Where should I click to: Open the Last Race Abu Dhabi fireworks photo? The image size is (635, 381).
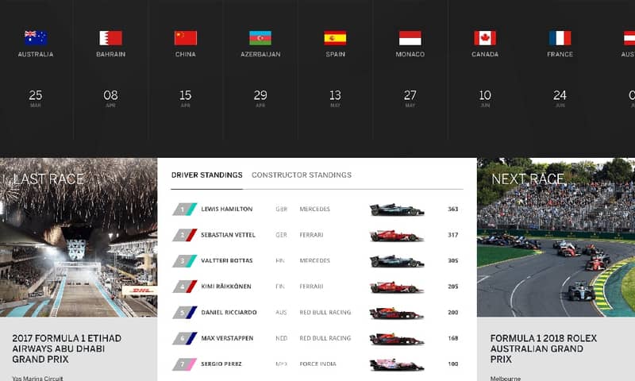[79, 237]
